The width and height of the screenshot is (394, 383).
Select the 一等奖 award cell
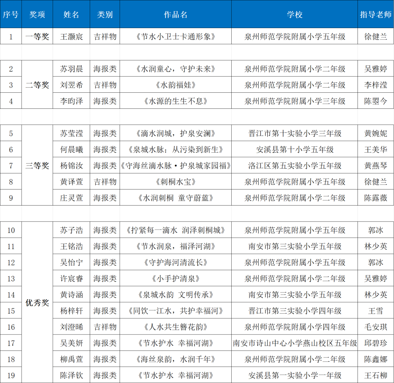point(37,37)
